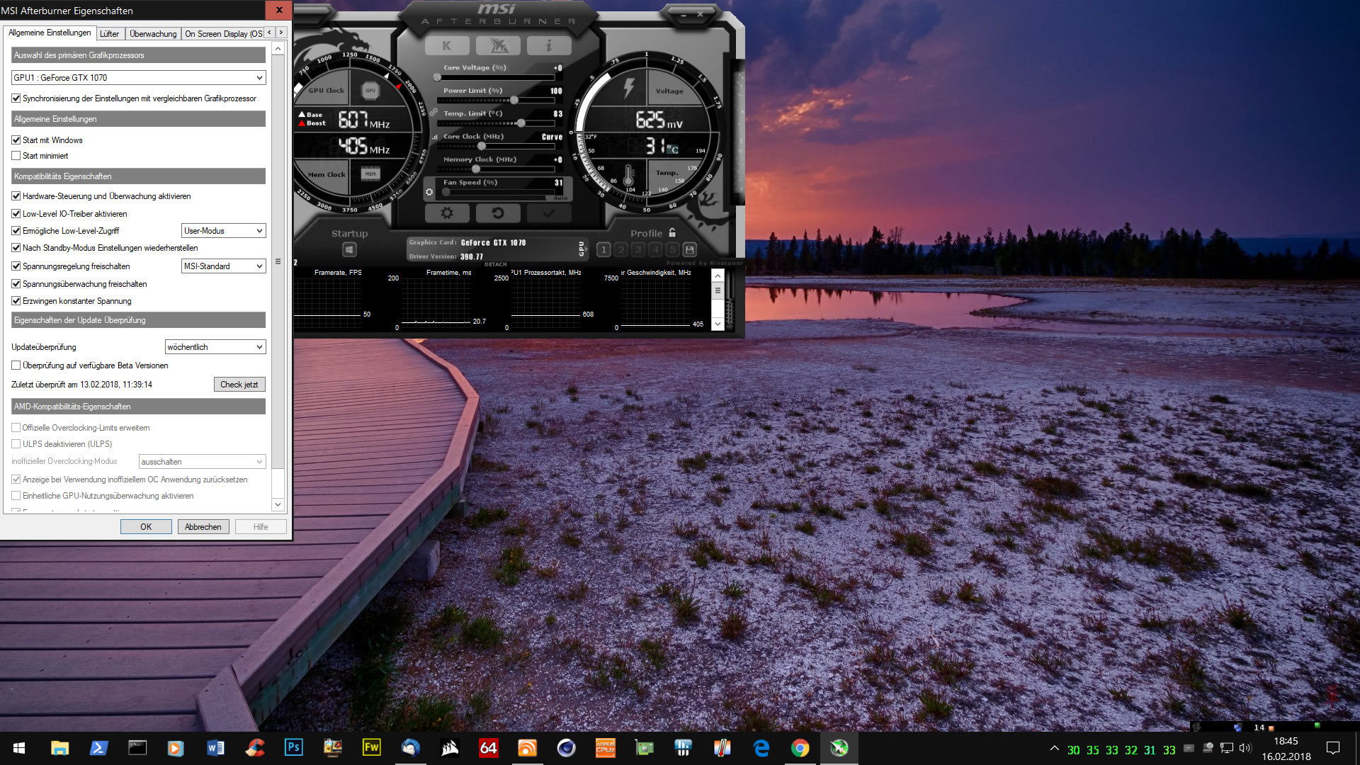1360x765 pixels.
Task: Click the Check jetzt button
Action: coord(239,385)
